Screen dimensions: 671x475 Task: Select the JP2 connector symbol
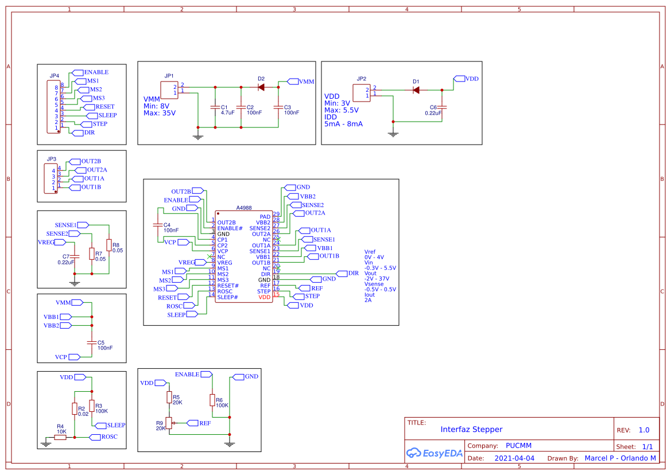(362, 93)
